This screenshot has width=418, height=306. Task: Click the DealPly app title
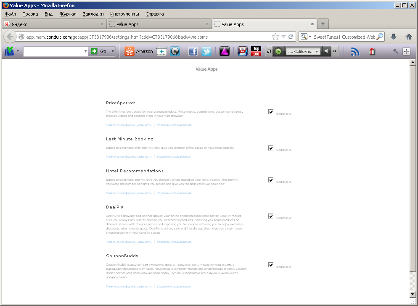pos(115,207)
